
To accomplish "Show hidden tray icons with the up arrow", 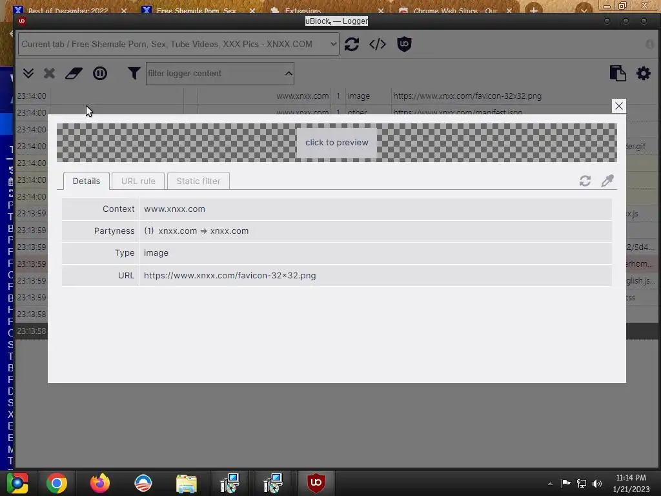I will click(550, 484).
